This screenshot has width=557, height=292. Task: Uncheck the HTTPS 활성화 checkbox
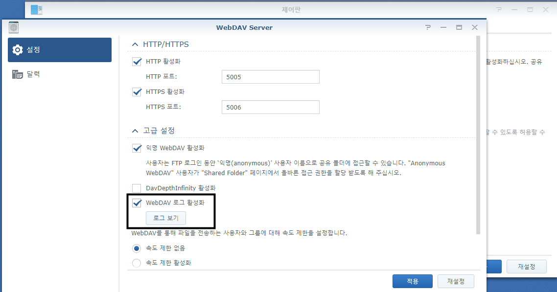(137, 92)
